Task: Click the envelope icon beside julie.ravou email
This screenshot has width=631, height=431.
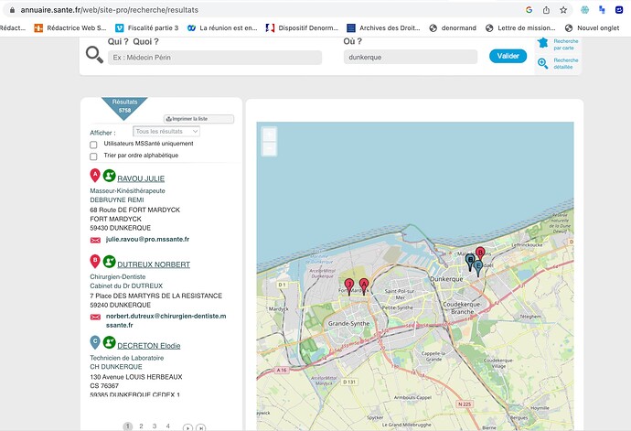Action: (95, 240)
